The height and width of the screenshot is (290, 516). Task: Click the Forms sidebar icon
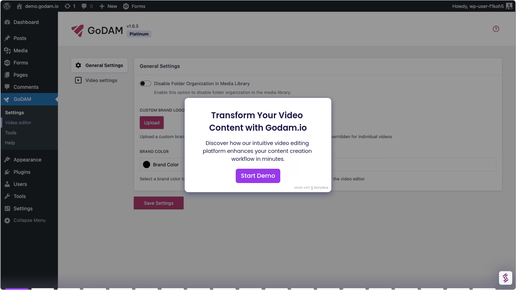point(7,63)
